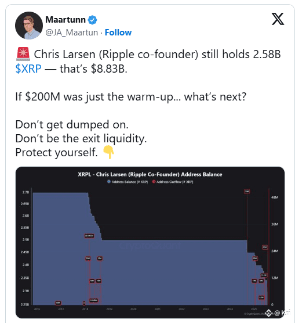The width and height of the screenshot is (295, 323).
Task: Open the $XRP cashtag link
Action: coord(28,69)
